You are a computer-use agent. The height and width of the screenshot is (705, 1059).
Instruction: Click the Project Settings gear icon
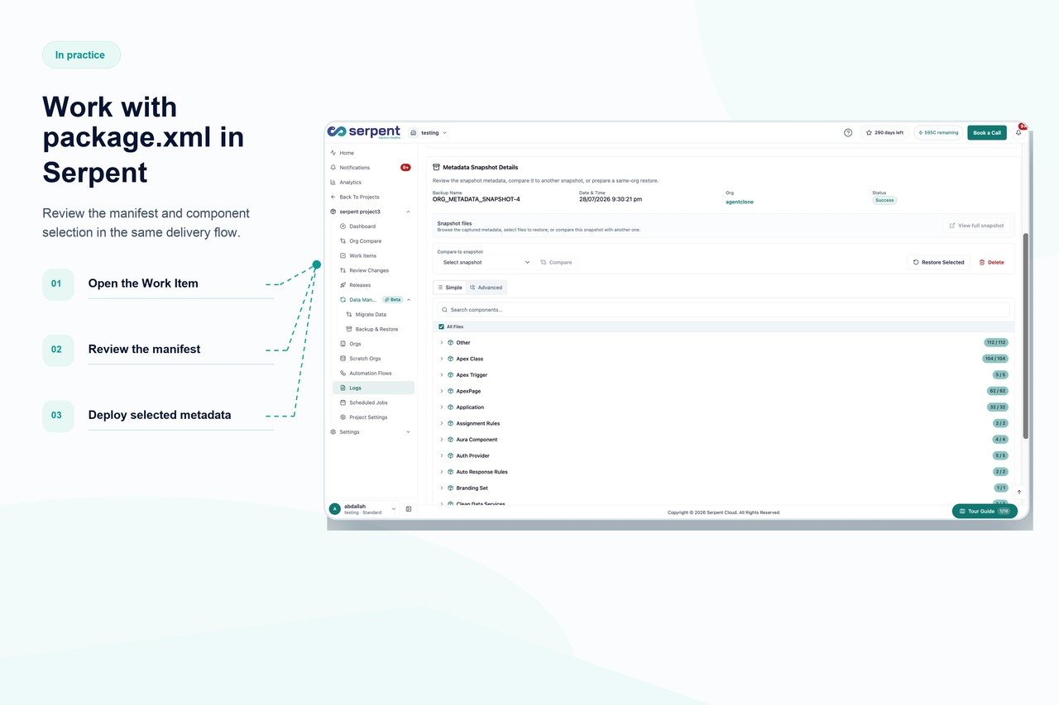(343, 417)
